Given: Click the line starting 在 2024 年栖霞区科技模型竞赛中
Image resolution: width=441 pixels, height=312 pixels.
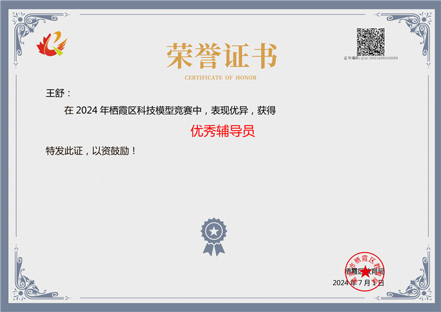Looking at the screenshot, I should [x=170, y=110].
